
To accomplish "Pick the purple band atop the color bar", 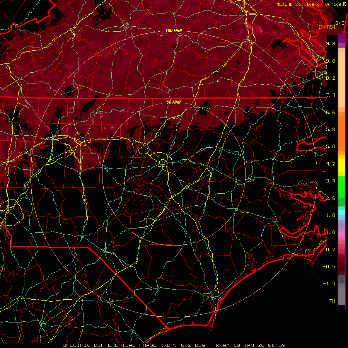I will pyautogui.click(x=341, y=39).
